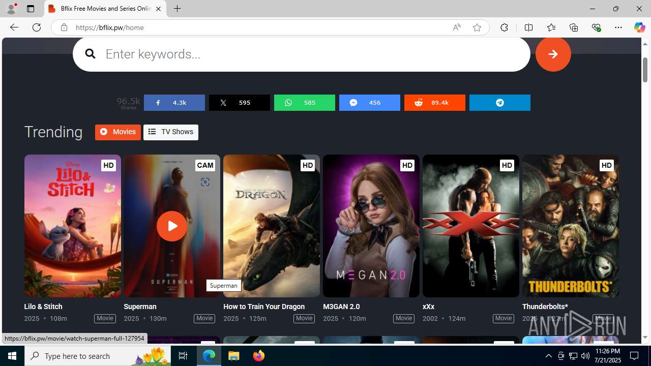This screenshot has height=366, width=651.
Task: Open the Windows Start menu
Action: point(12,356)
